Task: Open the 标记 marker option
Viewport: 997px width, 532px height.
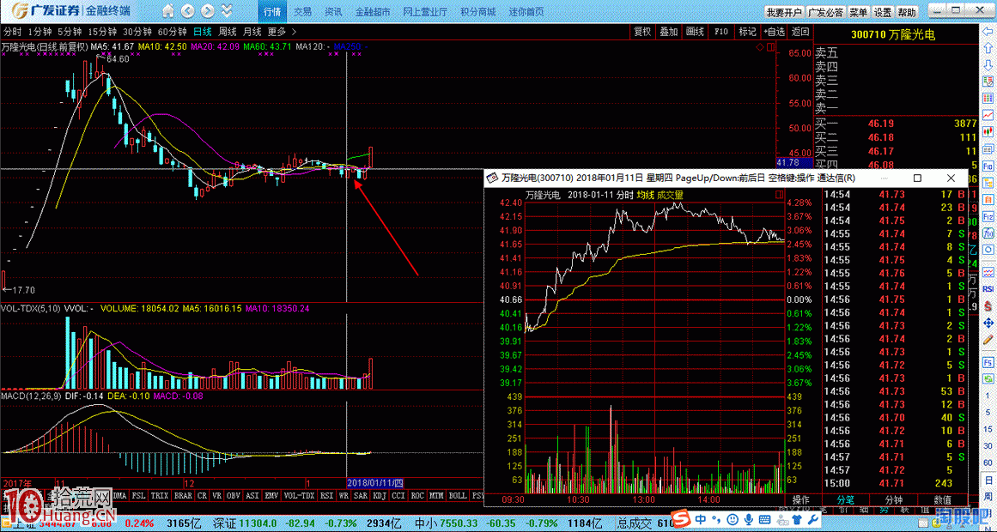Action: (x=747, y=31)
